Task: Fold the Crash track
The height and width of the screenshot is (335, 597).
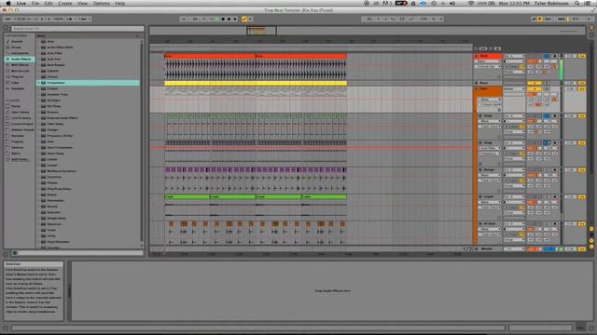Action: (x=480, y=196)
